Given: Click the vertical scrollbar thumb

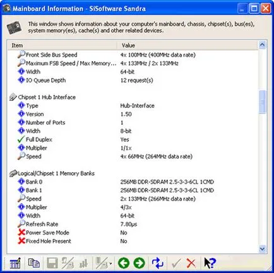Looking at the screenshot, I should [x=262, y=102].
